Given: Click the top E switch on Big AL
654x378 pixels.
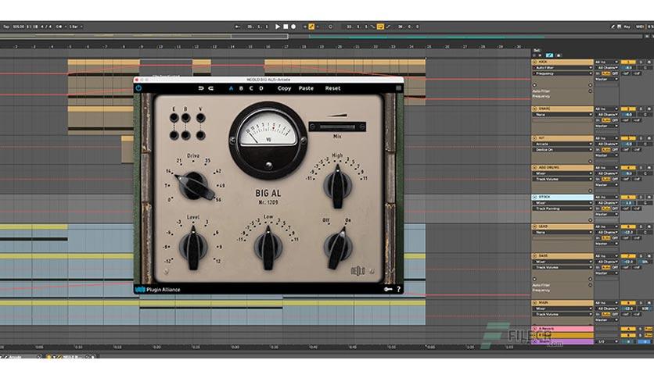Looking at the screenshot, I should coord(174,118).
